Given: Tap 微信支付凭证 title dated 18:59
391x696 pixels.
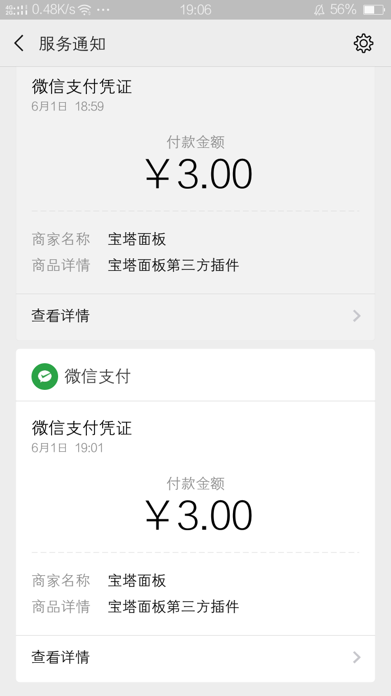Looking at the screenshot, I should (x=81, y=86).
